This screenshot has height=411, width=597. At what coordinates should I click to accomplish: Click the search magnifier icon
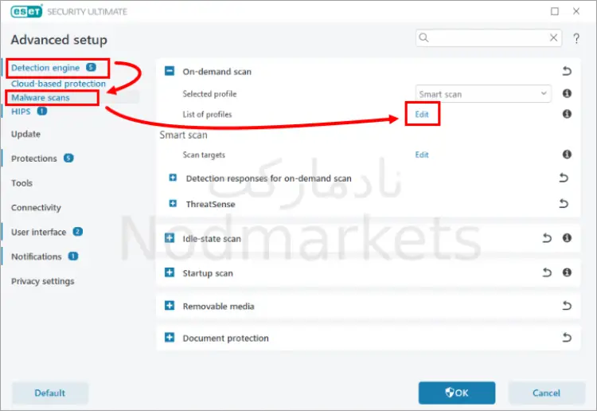(x=423, y=37)
